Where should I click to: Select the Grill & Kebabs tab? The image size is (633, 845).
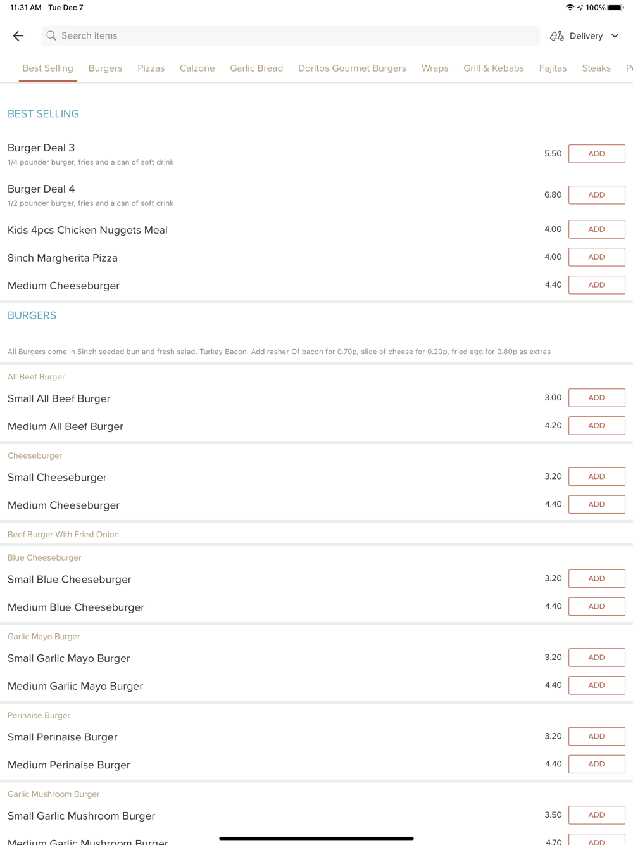(493, 68)
